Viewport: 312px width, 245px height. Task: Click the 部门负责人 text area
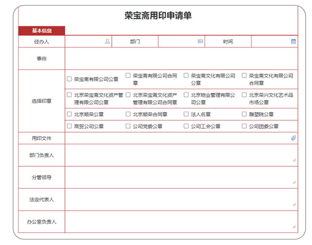coord(181,155)
